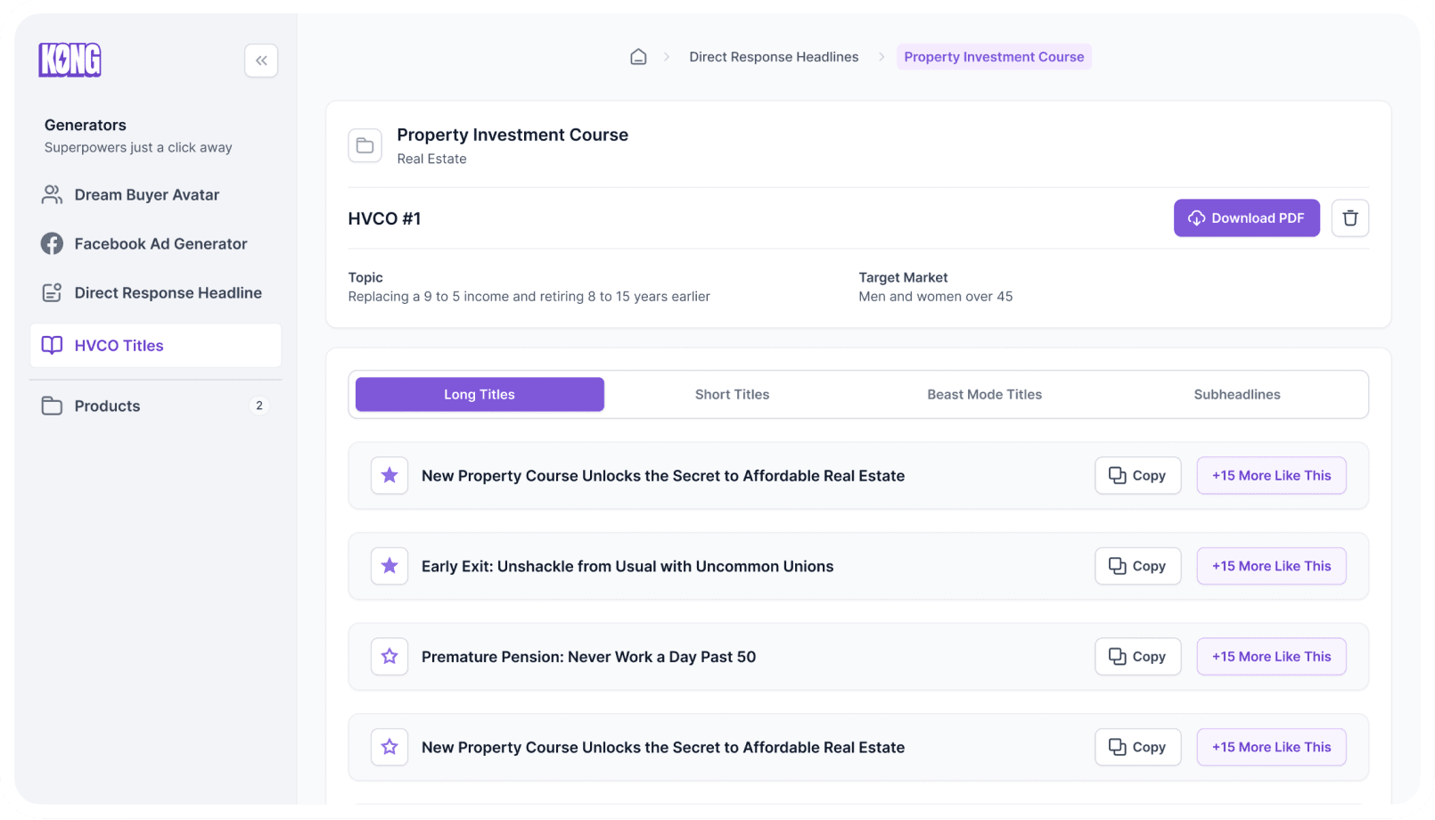Switch to Short Titles tab
Viewport: 1435px width, 820px height.
(732, 395)
